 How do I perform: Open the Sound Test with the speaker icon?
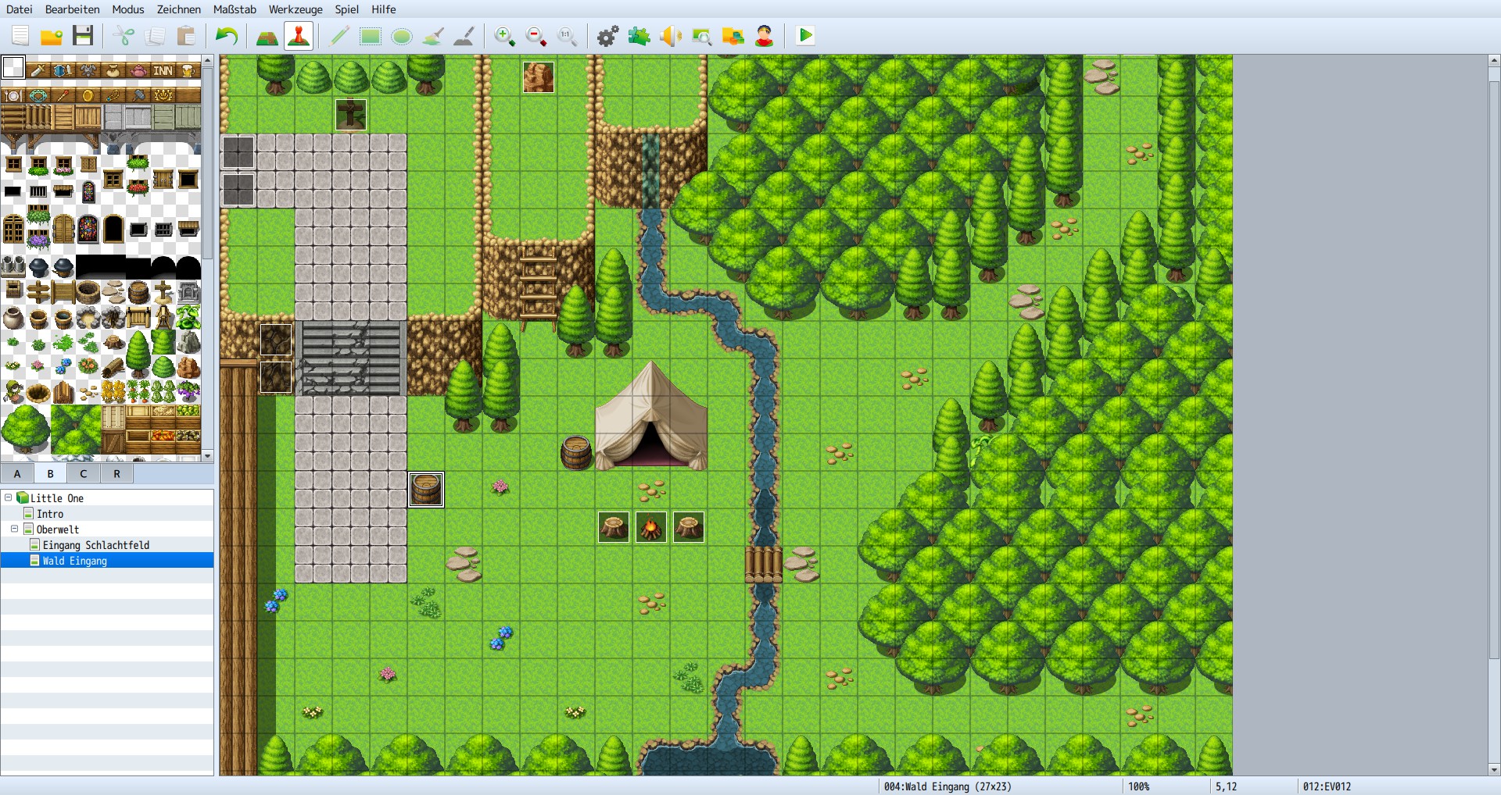tap(670, 35)
